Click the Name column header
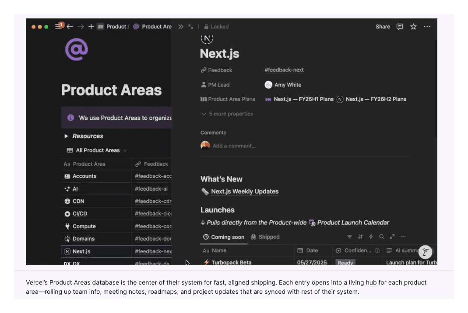 (247, 250)
